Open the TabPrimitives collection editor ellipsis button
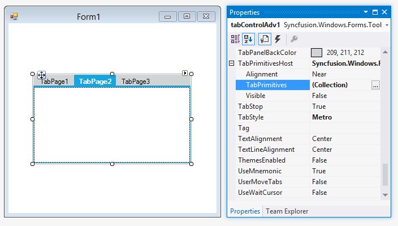 [x=375, y=85]
